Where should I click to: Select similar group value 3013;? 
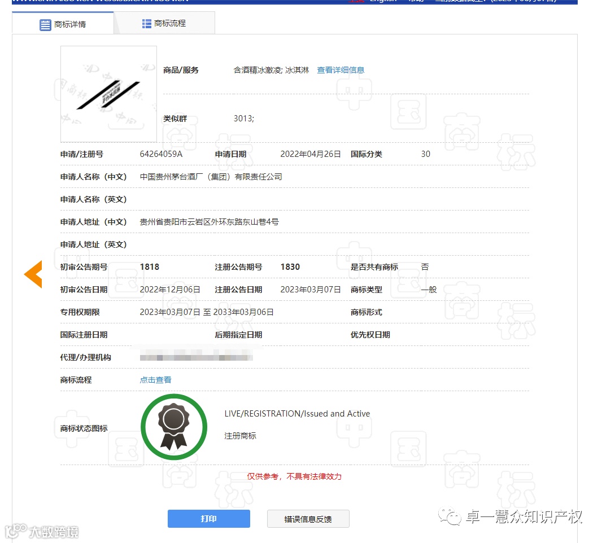tap(244, 118)
